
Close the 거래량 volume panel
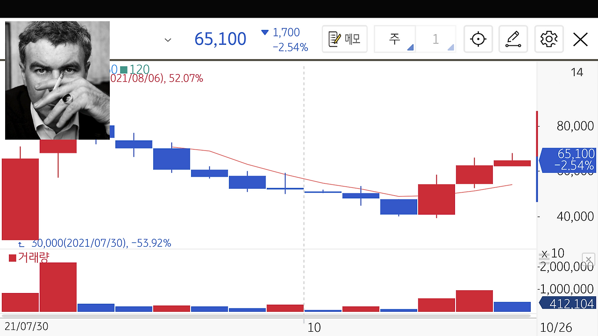(x=589, y=260)
